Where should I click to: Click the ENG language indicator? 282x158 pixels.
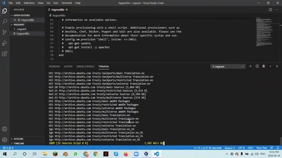(x=263, y=154)
